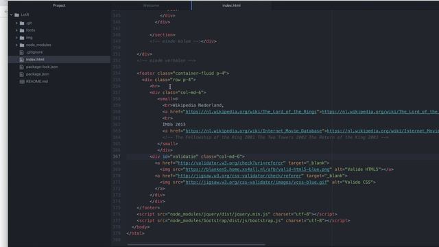The image size is (439, 247).
Task: Click the text 'IMDb 2013'
Action: [x=174, y=125]
